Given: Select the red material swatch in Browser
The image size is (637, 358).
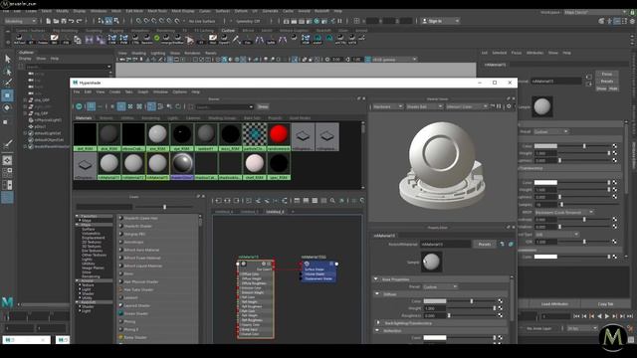Looking at the screenshot, I should pyautogui.click(x=279, y=134).
